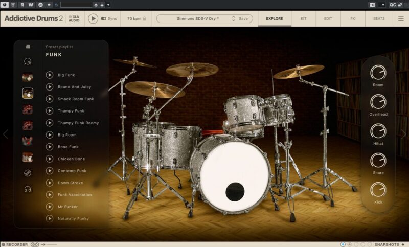Click the vinyl record icon in sidebar

(x=28, y=173)
